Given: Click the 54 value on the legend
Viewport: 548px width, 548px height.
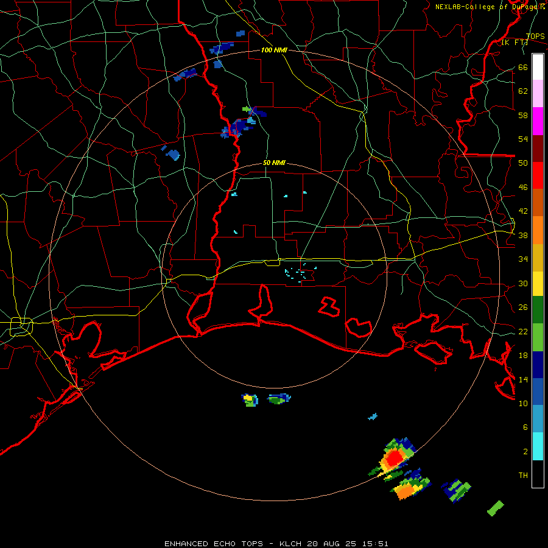Looking at the screenshot, I should tap(523, 139).
